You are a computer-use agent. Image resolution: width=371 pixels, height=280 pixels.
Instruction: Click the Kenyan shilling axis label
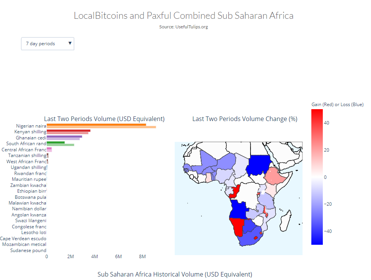pyautogui.click(x=30, y=132)
